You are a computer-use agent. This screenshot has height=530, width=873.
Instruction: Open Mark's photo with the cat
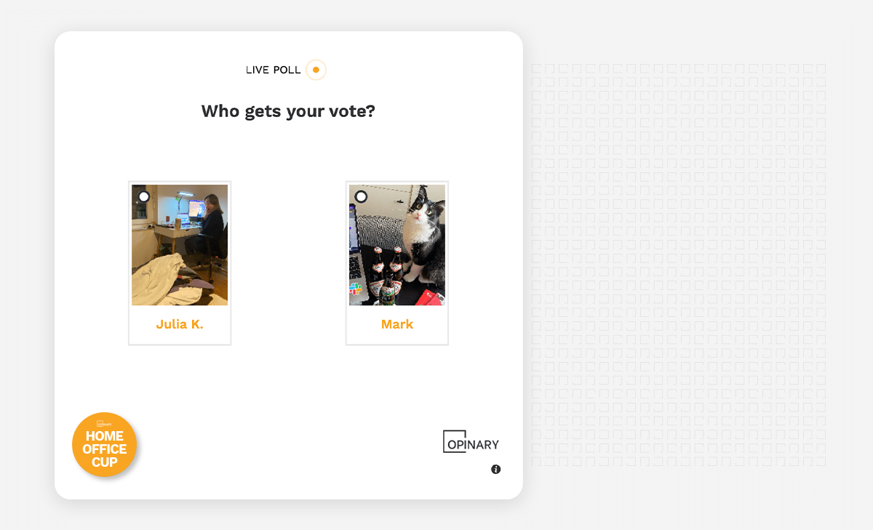point(397,245)
